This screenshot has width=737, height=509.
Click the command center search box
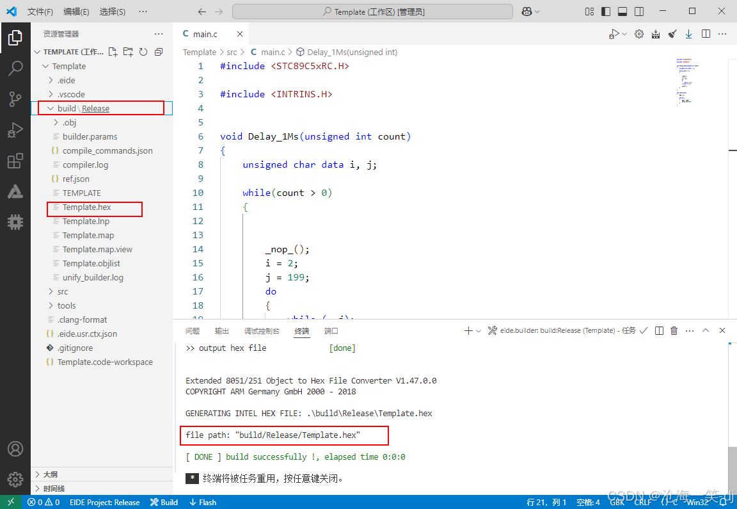click(373, 12)
